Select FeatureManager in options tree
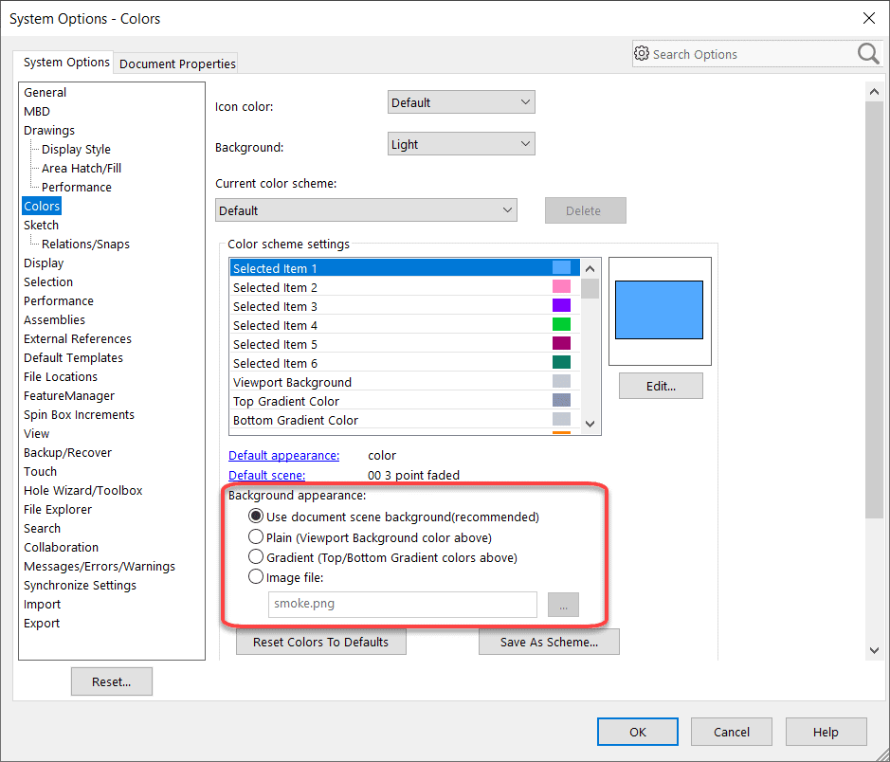This screenshot has width=890, height=762. coord(68,395)
